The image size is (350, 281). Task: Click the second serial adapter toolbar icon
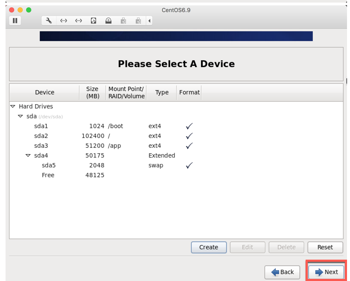point(79,20)
